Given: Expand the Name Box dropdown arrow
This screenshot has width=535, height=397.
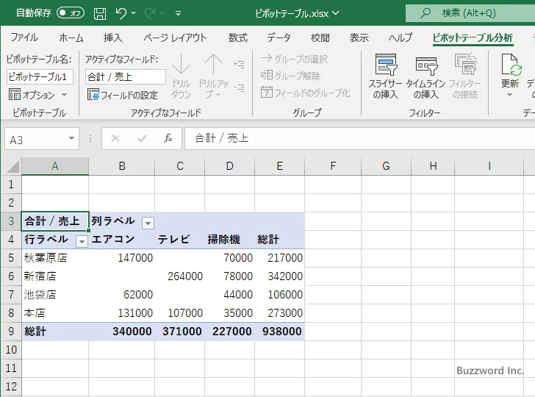Looking at the screenshot, I should [71, 138].
